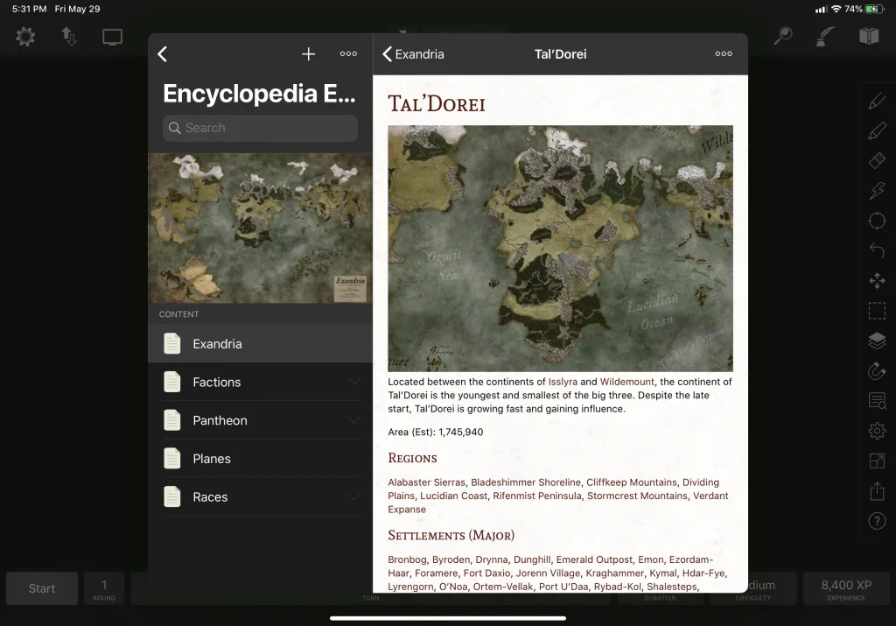Screen dimensions: 896x626
Task: Follow the Wildemount link
Action: [x=626, y=382]
